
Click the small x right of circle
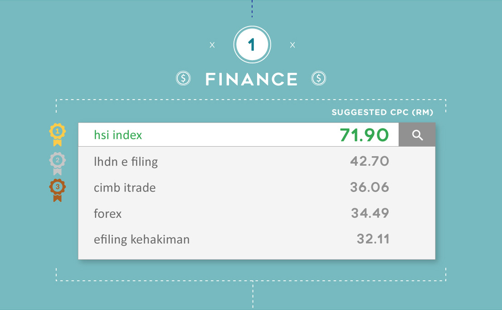click(x=292, y=45)
